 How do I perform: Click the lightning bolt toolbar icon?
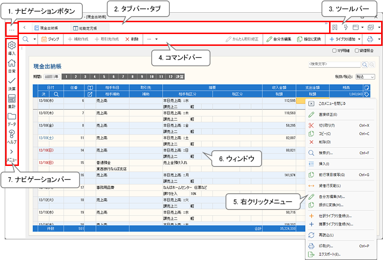(346, 27)
